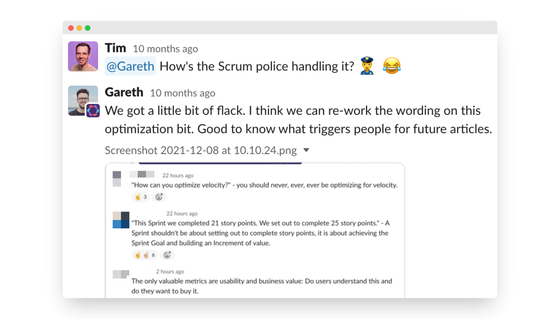Screen dimensions: 560x319
Task: Toggle the finger-up reaction with count 3
Action: pos(141,197)
